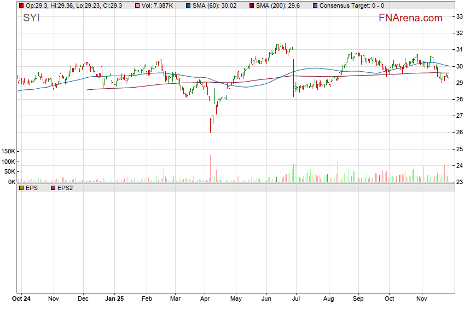Click the 150K volume axis label
Screen dimensions: 470x310
click(x=9, y=151)
